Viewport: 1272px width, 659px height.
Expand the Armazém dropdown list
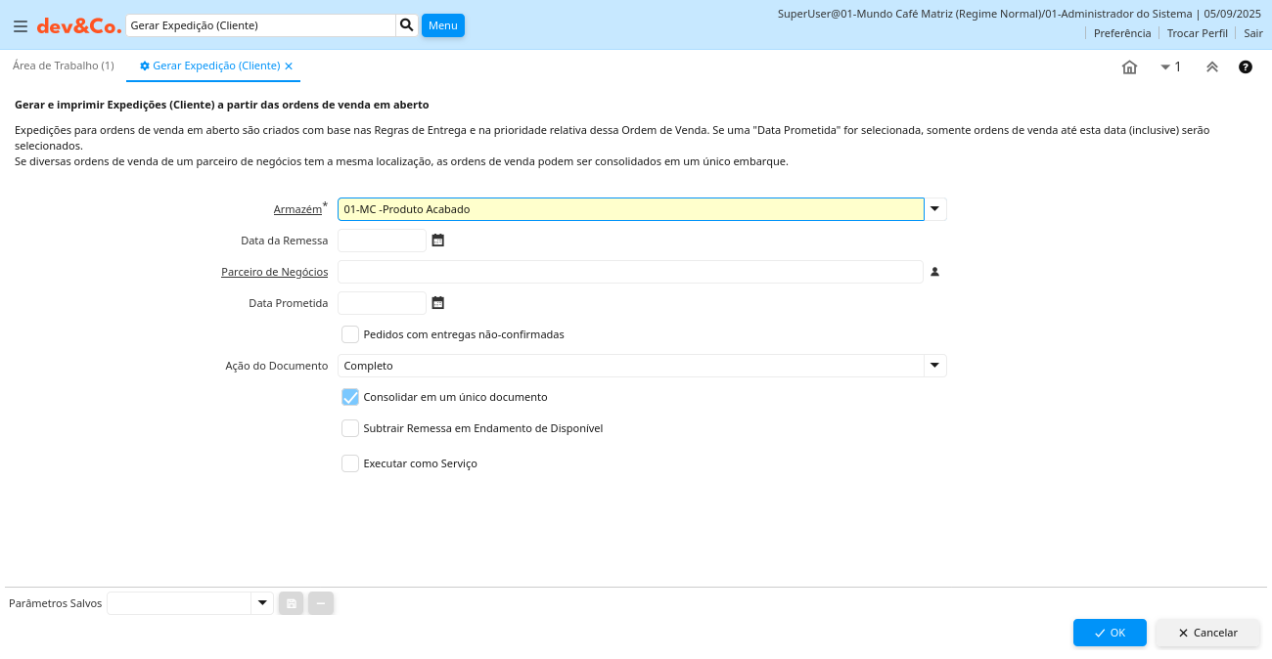coord(935,209)
